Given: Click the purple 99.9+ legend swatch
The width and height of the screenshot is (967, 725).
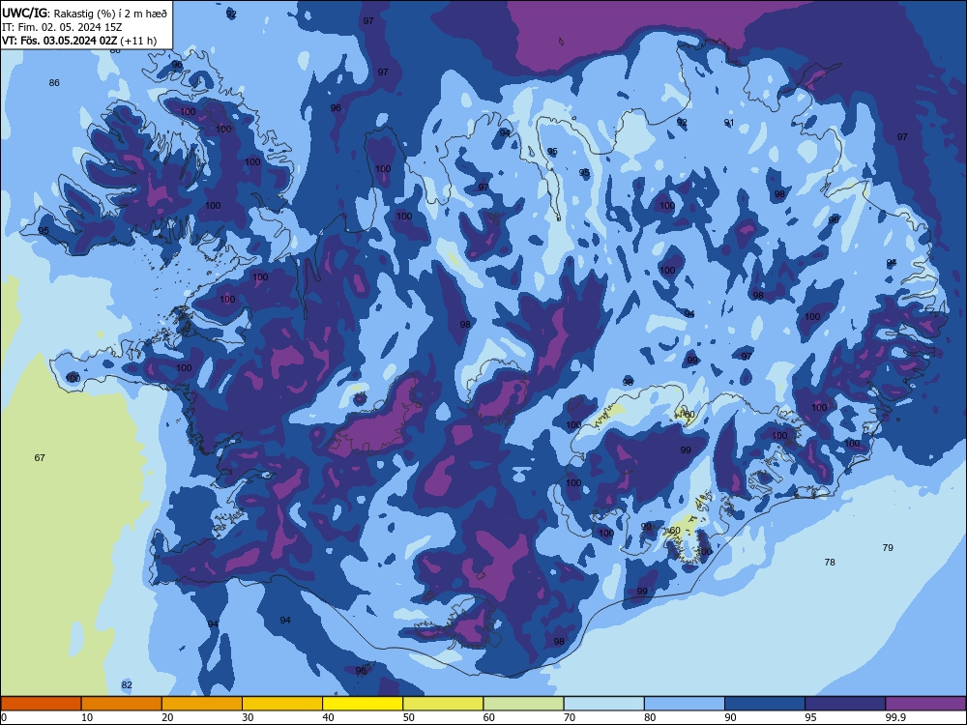Looking at the screenshot, I should pyautogui.click(x=925, y=704).
